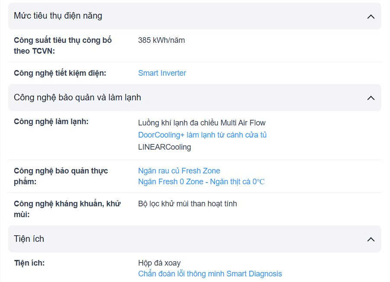The height and width of the screenshot is (282, 390).
Task: Collapse Công nghệ bảo quản và làm lạnh arrow
Action: pos(371,98)
